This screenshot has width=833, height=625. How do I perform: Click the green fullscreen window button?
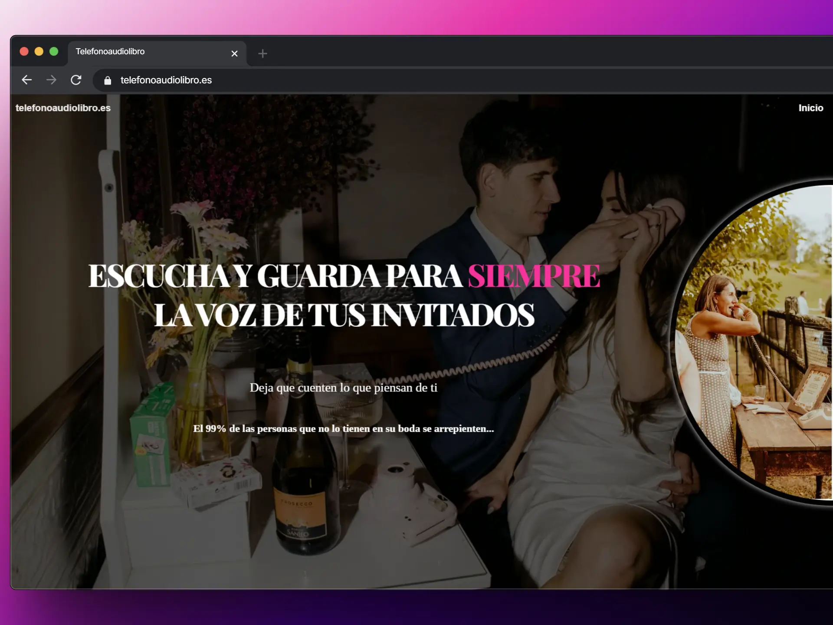click(x=53, y=51)
